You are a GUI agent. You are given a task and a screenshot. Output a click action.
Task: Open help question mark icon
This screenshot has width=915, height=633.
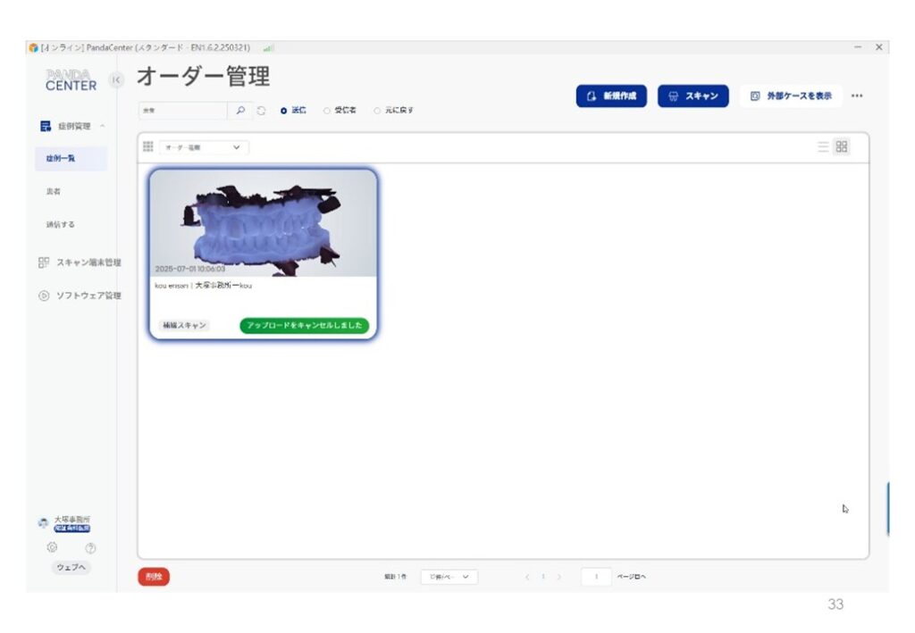click(90, 547)
